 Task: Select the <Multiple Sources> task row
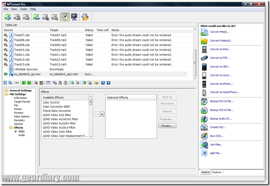pyautogui.click(x=95, y=69)
